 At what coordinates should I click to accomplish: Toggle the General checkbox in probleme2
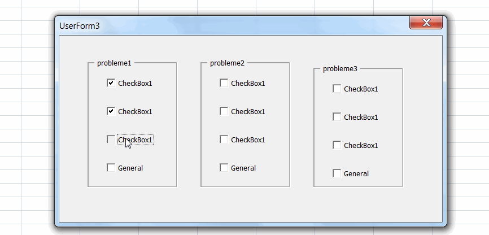(x=224, y=168)
